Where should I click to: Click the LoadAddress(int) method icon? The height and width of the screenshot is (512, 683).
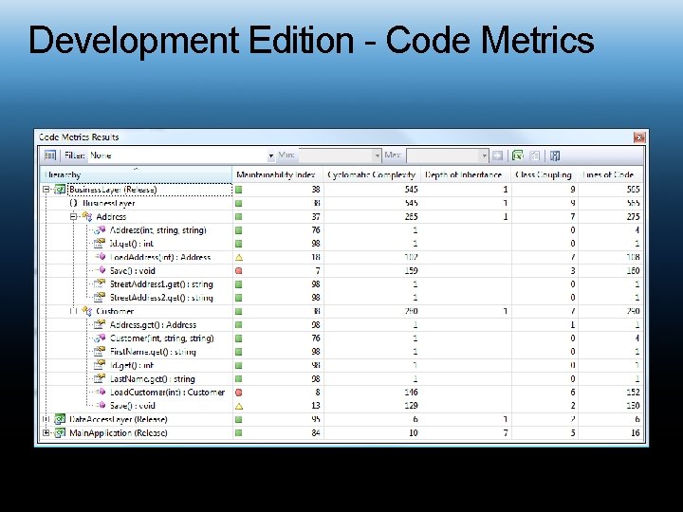tap(101, 257)
